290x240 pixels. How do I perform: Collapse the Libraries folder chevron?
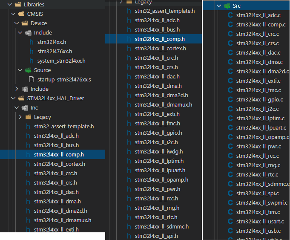click(10, 4)
